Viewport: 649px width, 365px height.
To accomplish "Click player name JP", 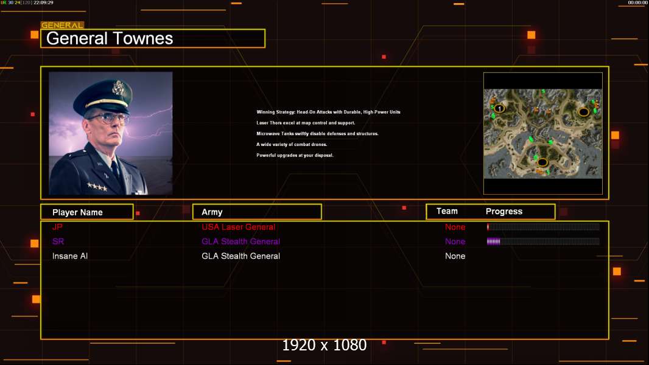I will pos(57,227).
